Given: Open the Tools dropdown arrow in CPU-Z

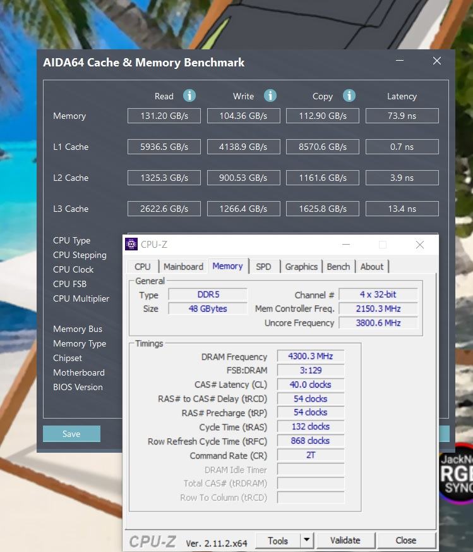Looking at the screenshot, I should (x=307, y=540).
